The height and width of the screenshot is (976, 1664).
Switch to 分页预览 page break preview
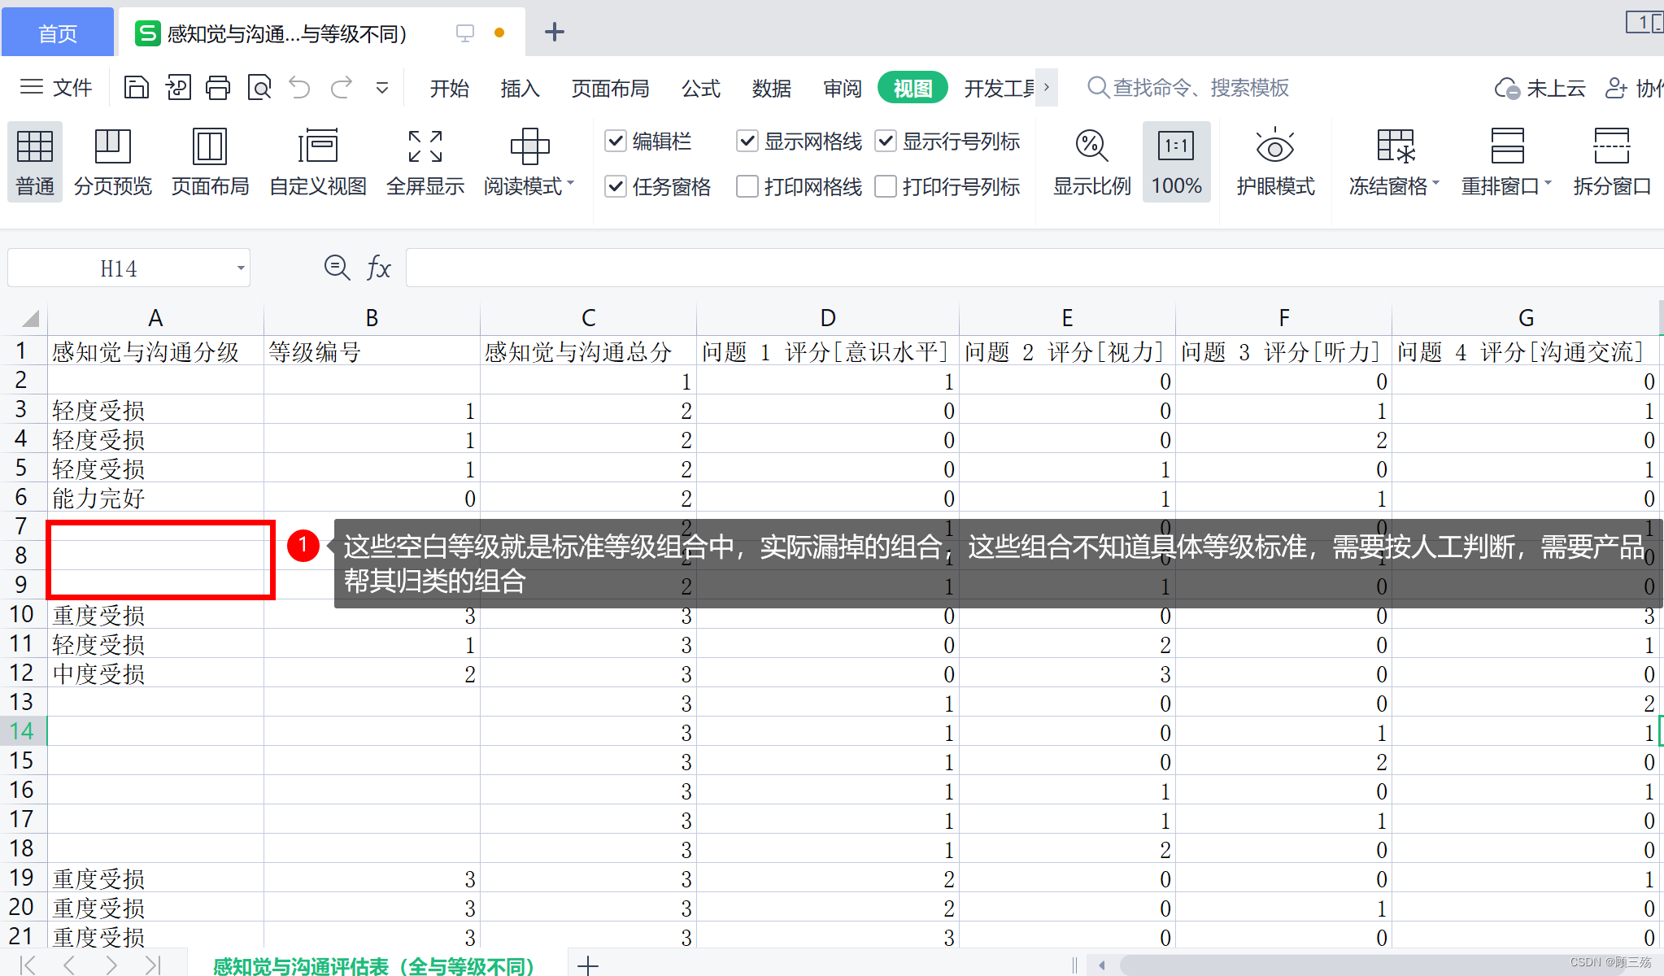coord(112,163)
